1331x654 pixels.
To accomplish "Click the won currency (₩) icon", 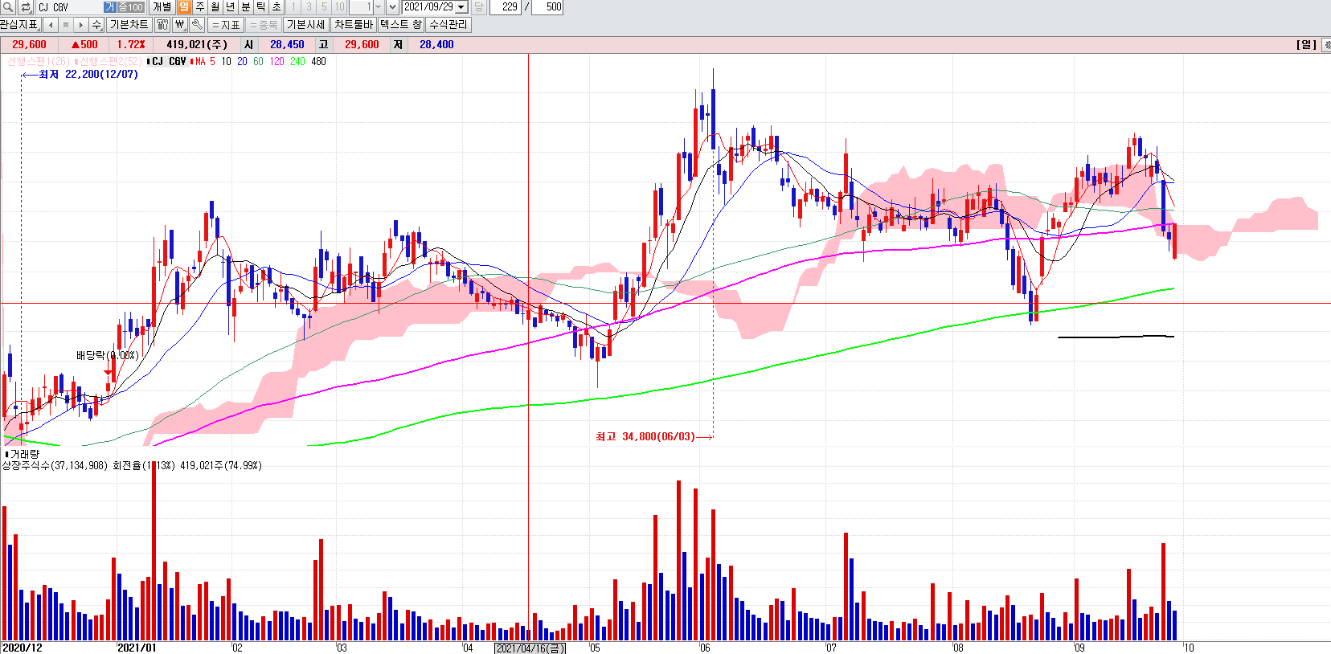I will [180, 25].
